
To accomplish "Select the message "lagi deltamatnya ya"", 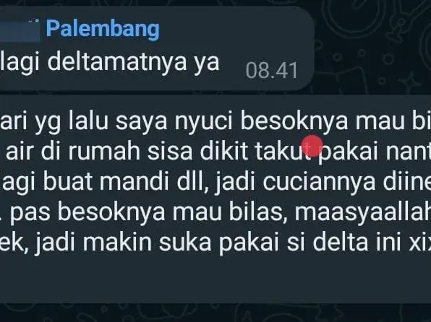I will tap(109, 62).
